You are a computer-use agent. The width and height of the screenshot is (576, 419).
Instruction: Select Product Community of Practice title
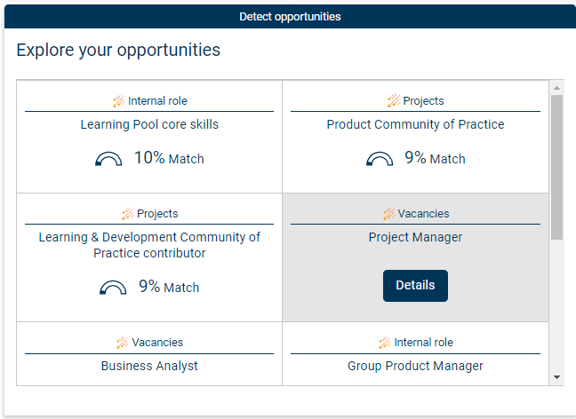[415, 125]
